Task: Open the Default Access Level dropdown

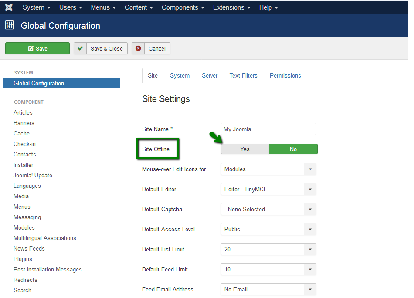Action: pyautogui.click(x=268, y=229)
